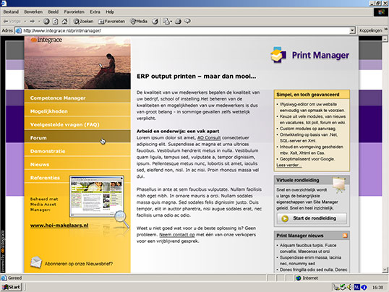This screenshot has width=389, height=292.
Task: Click the Back arrow toolbar button
Action: (x=12, y=22)
